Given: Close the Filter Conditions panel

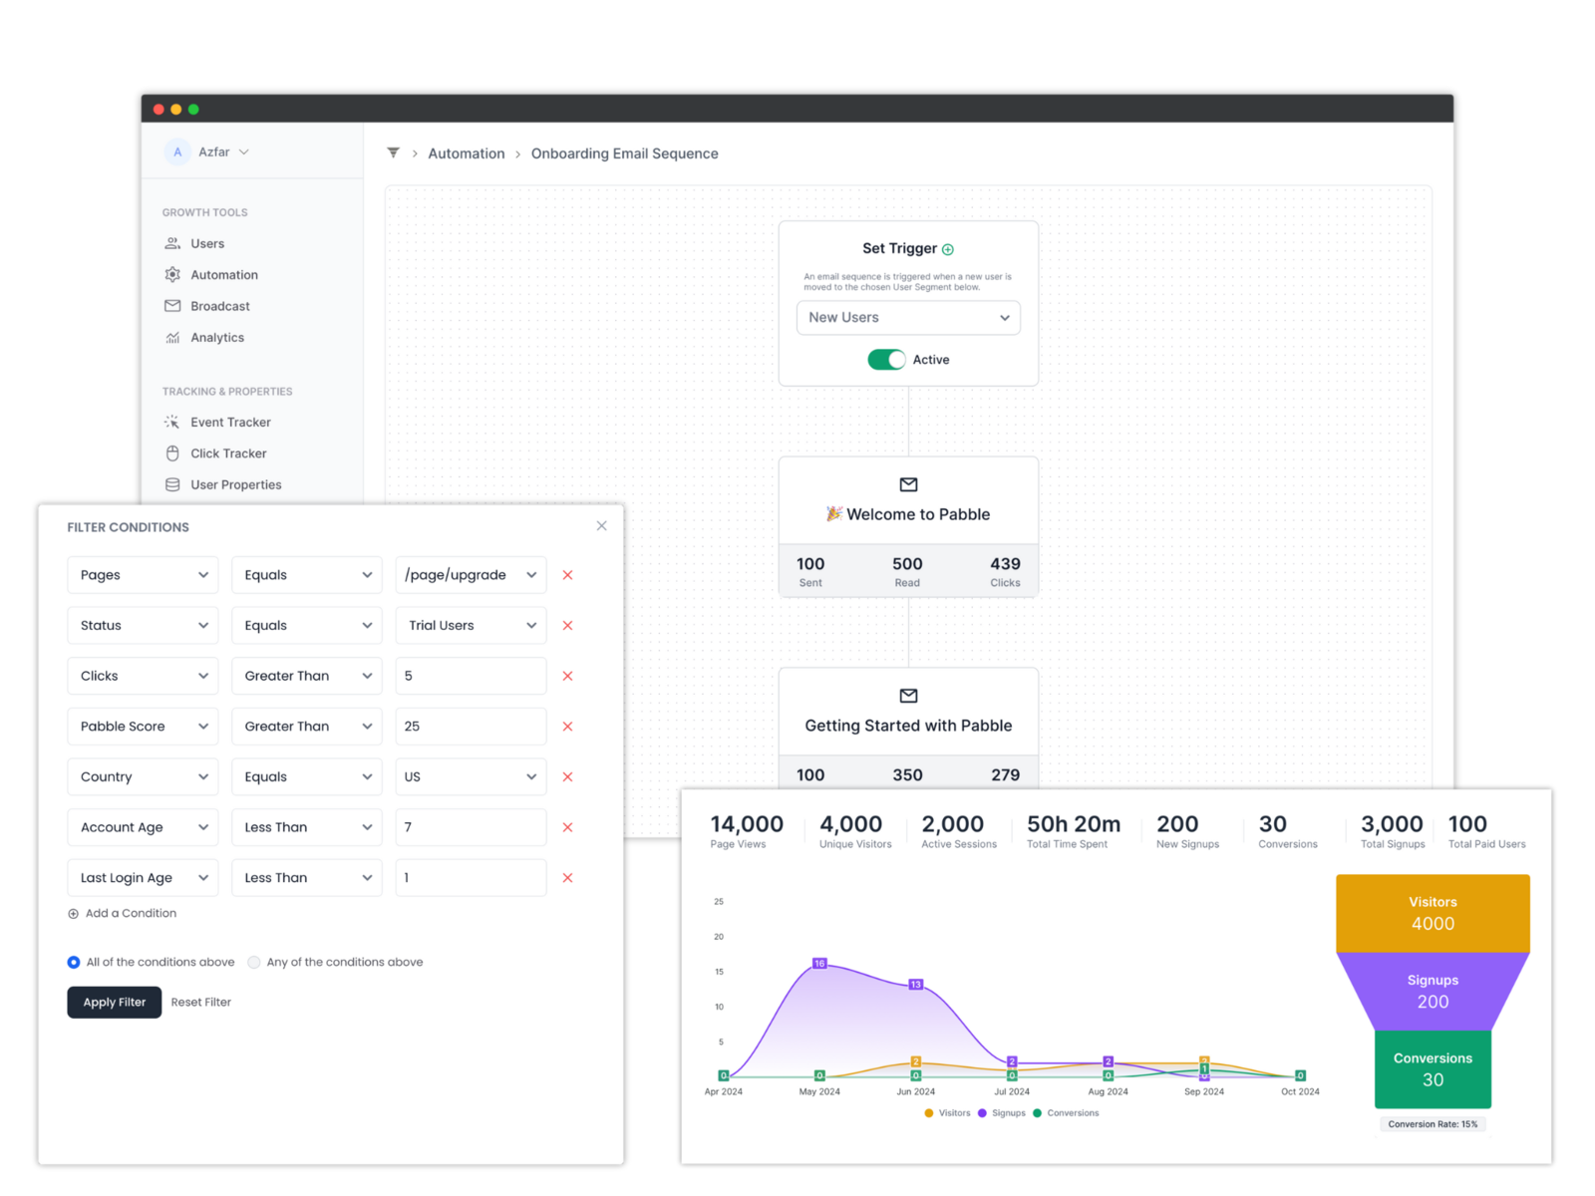Looking at the screenshot, I should [x=601, y=526].
